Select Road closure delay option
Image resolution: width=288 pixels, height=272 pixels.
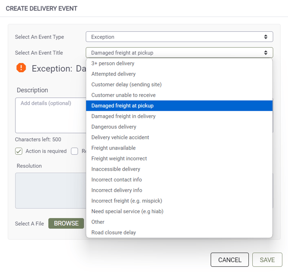coord(179,232)
